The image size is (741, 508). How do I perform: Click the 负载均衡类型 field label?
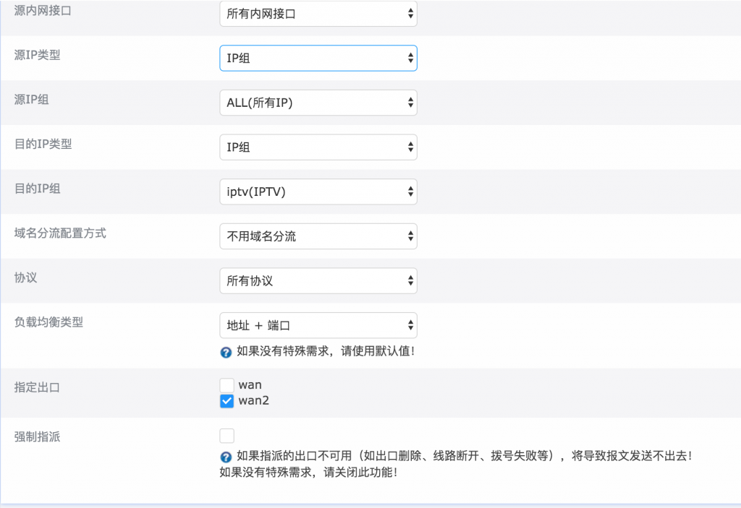pos(48,322)
